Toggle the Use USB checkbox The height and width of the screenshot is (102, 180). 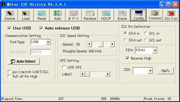[x=10, y=28]
